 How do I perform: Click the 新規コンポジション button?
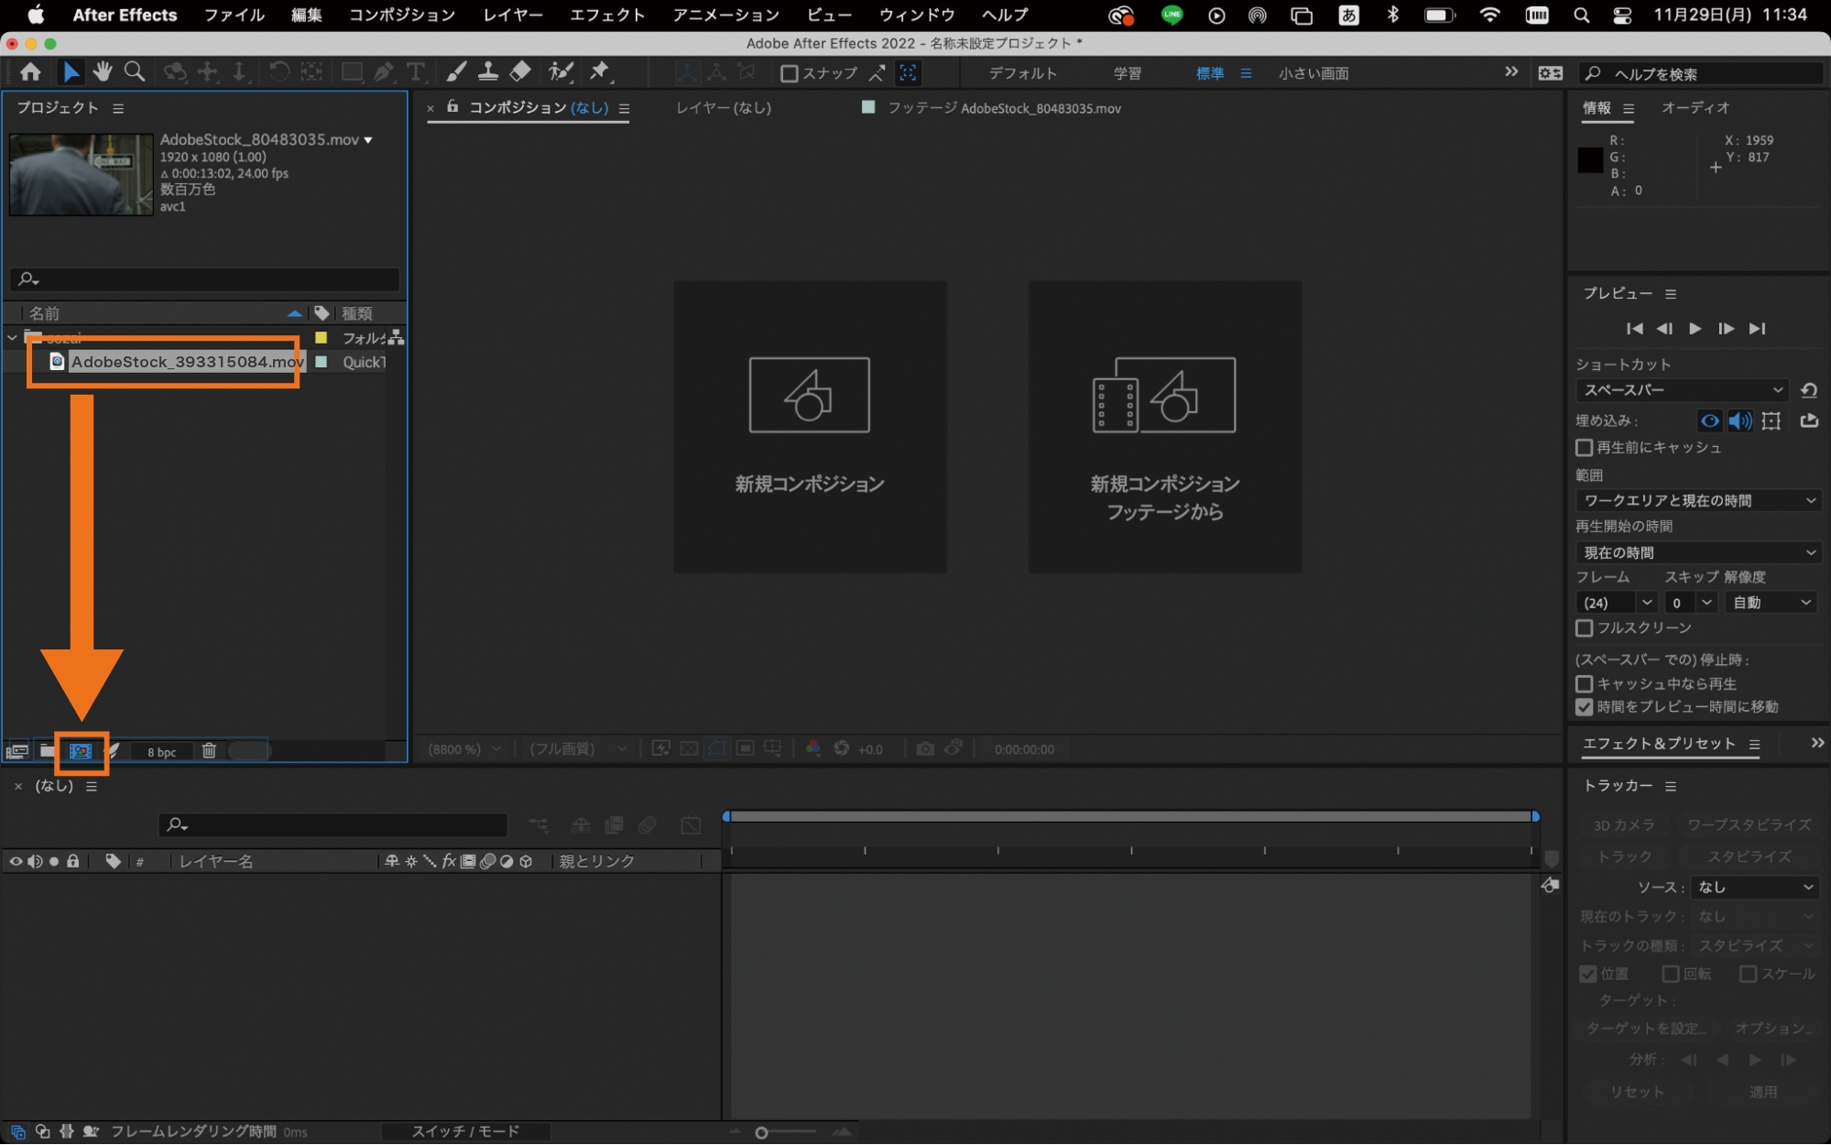(x=810, y=427)
